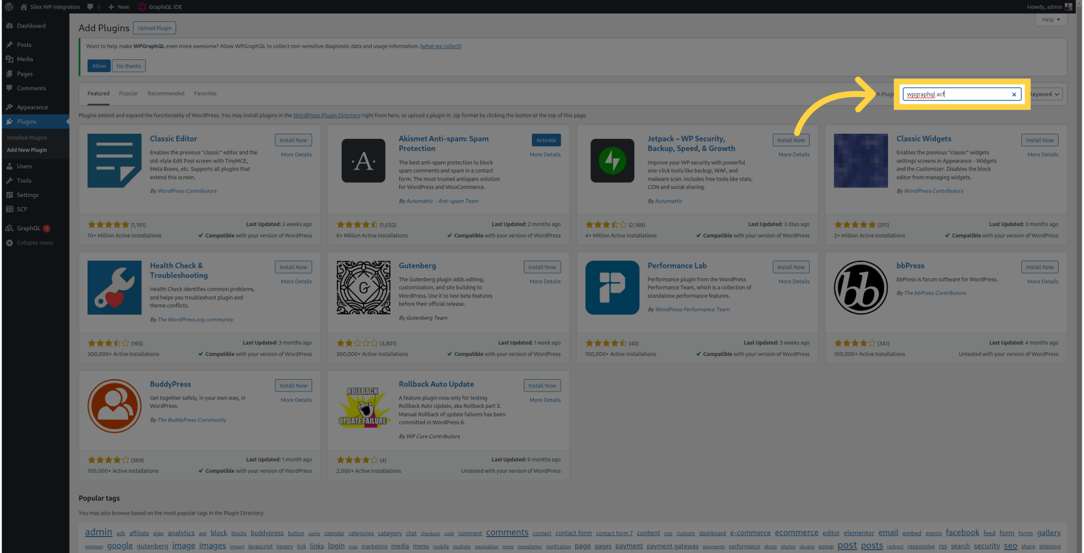Open Gutenberg plugin logo
The image size is (1084, 553).
(364, 288)
